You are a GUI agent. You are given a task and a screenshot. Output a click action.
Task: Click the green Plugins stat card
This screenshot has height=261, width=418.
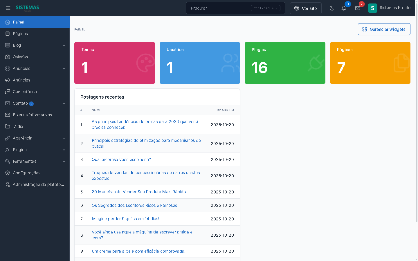pos(285,63)
